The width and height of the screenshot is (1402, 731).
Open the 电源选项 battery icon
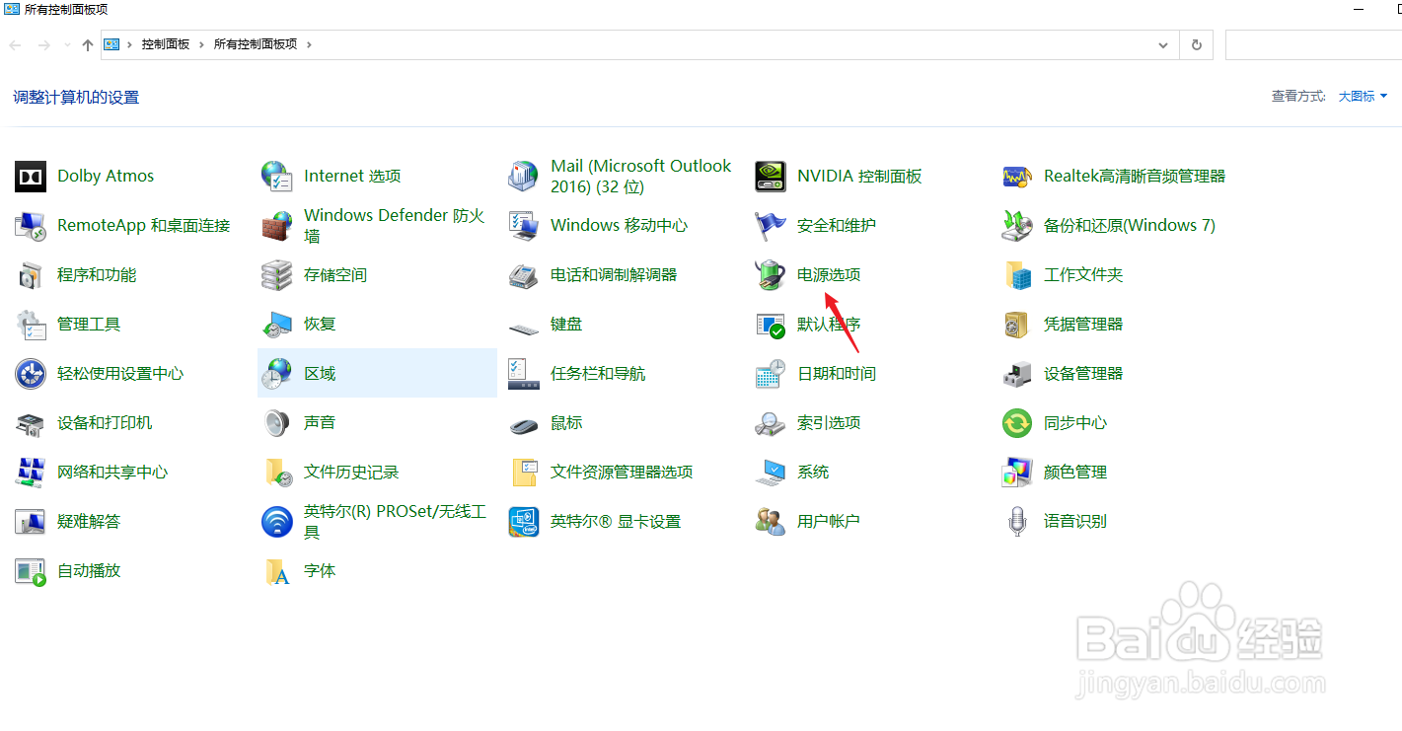pos(771,275)
